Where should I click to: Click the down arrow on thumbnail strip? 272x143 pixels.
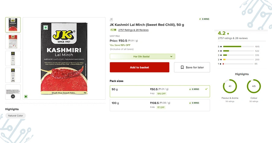[x=13, y=96]
